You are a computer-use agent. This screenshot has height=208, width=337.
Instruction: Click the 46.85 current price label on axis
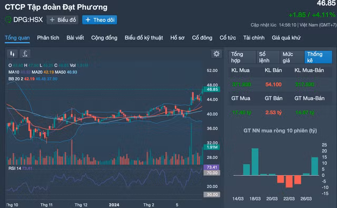pos(212,89)
